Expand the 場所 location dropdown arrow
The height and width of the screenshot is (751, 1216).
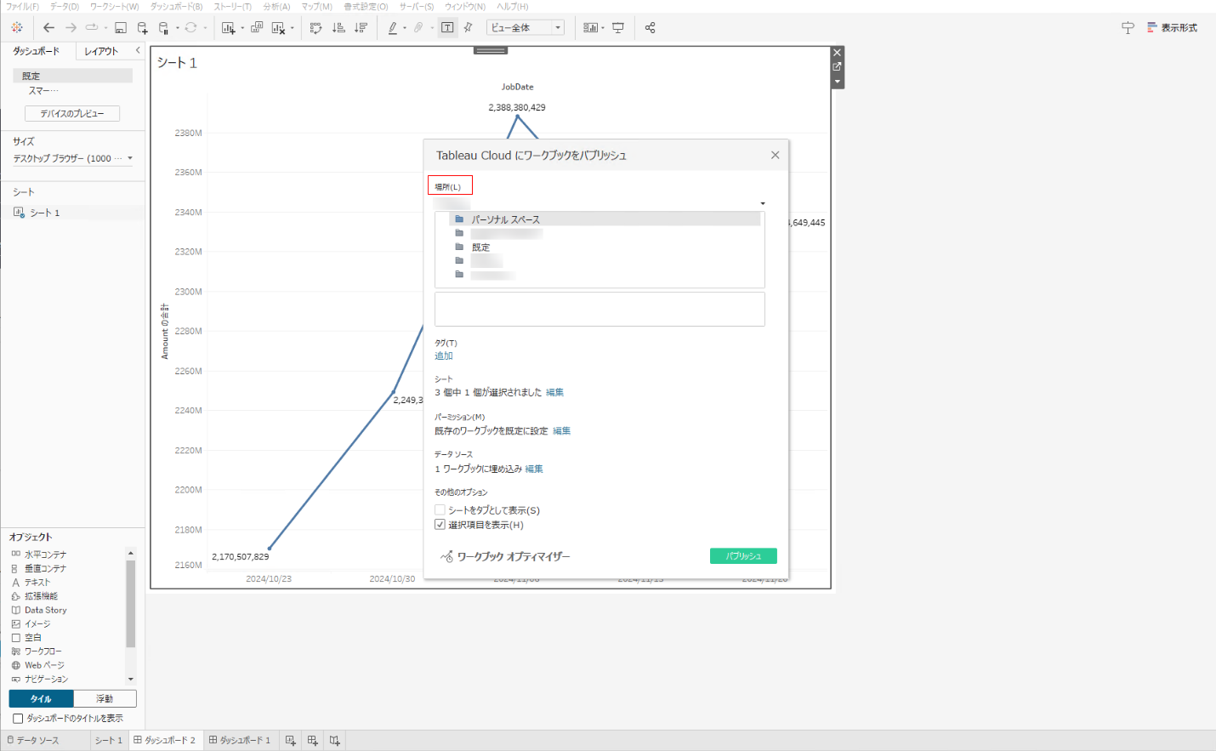coord(762,204)
